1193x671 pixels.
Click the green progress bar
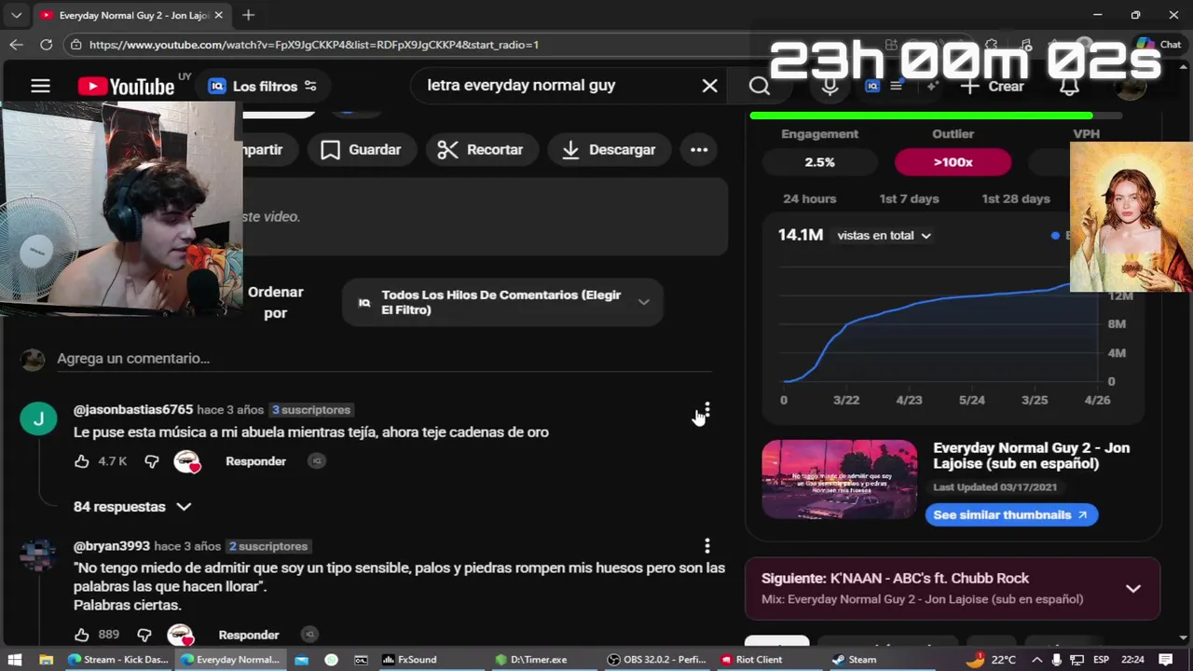pyautogui.click(x=921, y=116)
